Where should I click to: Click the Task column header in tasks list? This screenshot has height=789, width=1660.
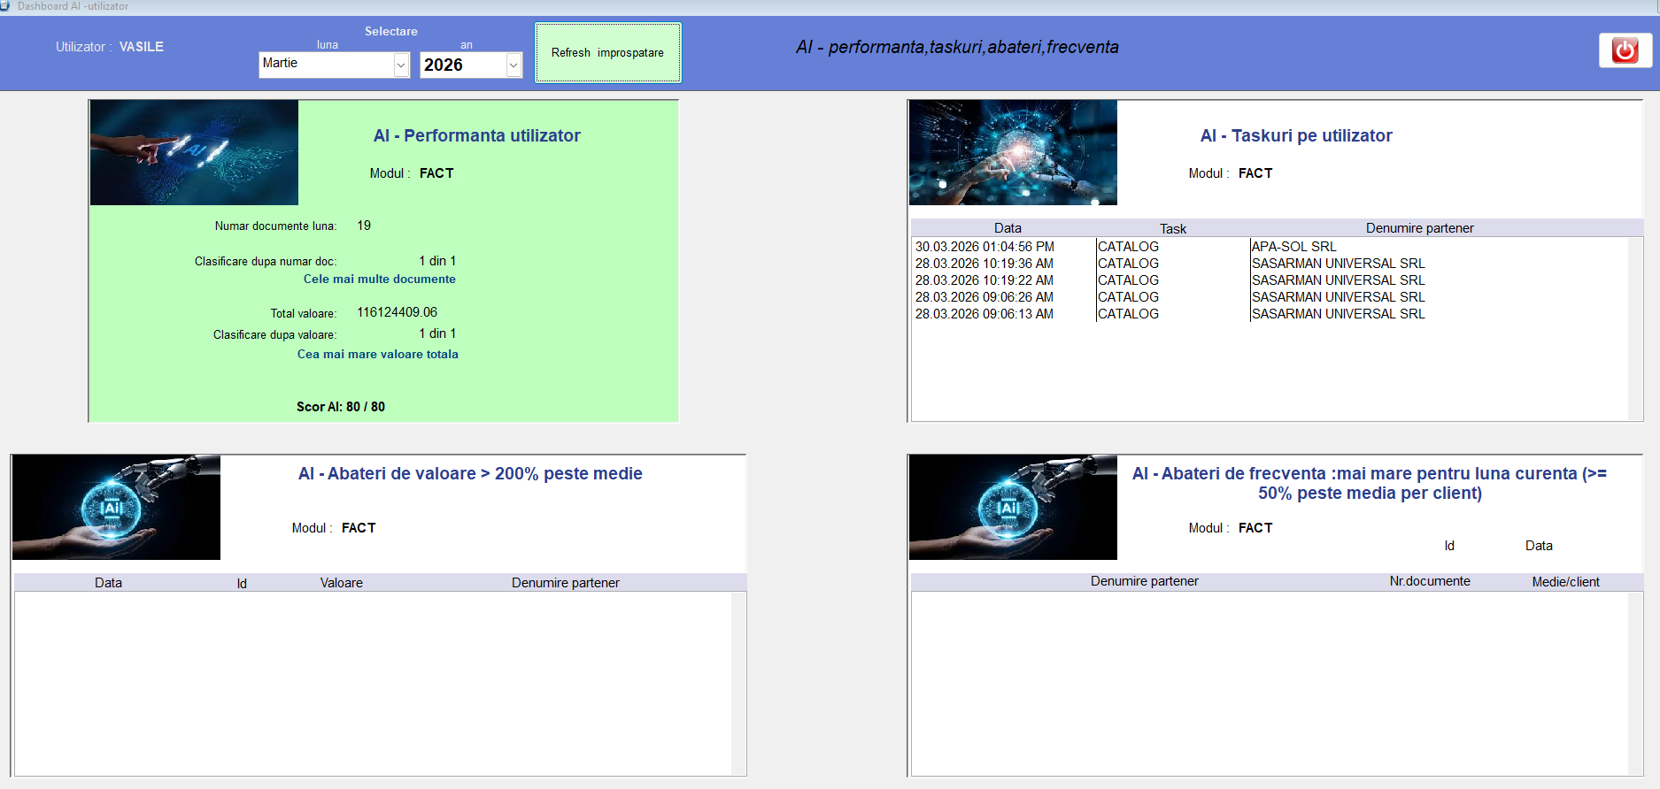(1172, 228)
